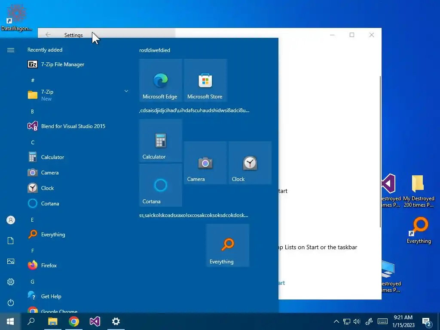Open touch keyboard from system tray
Screen dimensions: 440x330
(x=382, y=321)
